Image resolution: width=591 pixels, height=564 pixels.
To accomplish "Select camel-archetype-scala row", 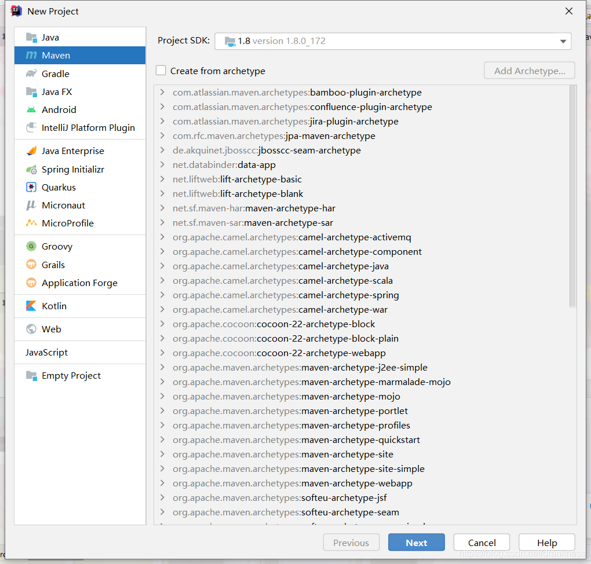I will tap(362, 281).
